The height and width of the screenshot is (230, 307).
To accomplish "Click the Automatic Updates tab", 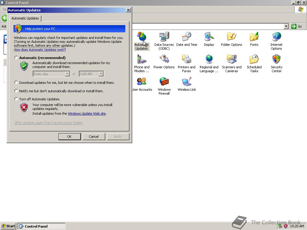I will point(25,18).
